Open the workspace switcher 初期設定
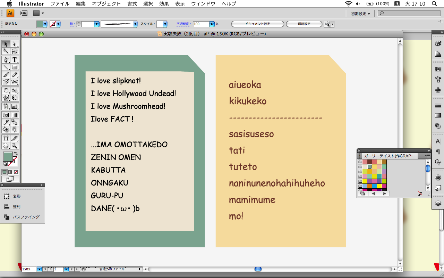 [x=360, y=14]
